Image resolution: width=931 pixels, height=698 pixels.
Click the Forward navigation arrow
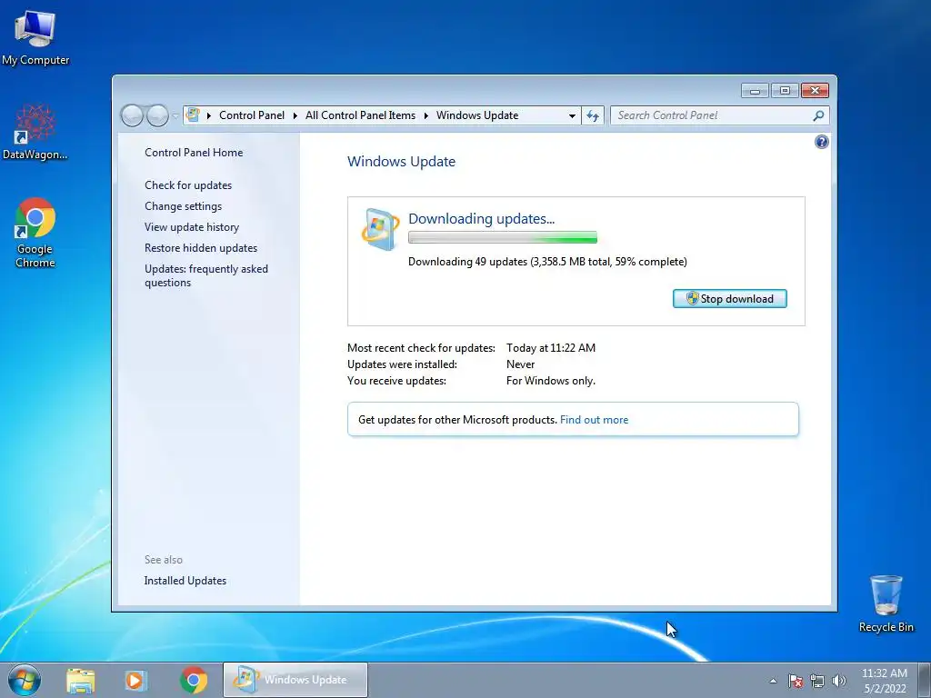[157, 115]
